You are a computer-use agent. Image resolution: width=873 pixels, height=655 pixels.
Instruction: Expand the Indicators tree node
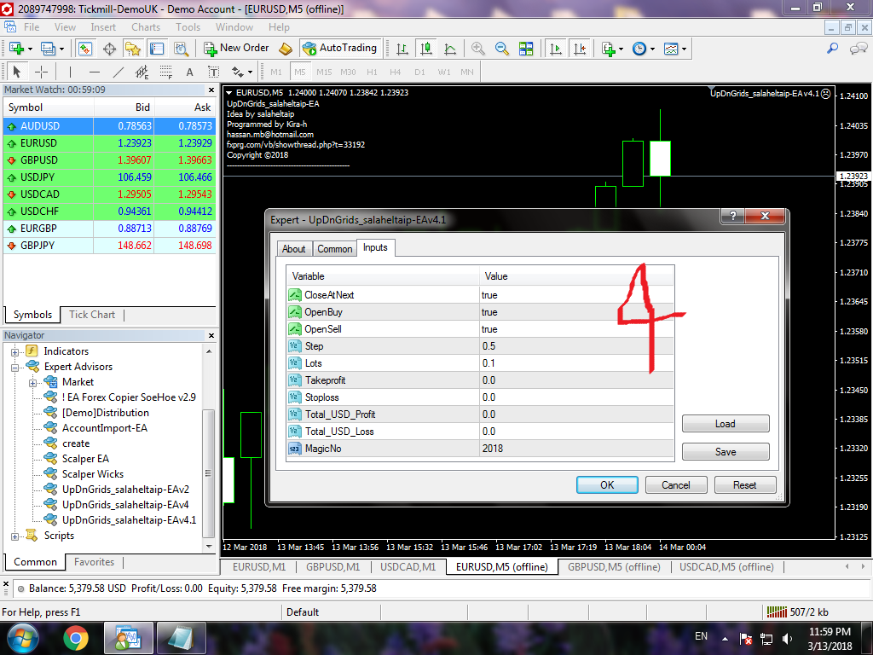[x=15, y=351]
